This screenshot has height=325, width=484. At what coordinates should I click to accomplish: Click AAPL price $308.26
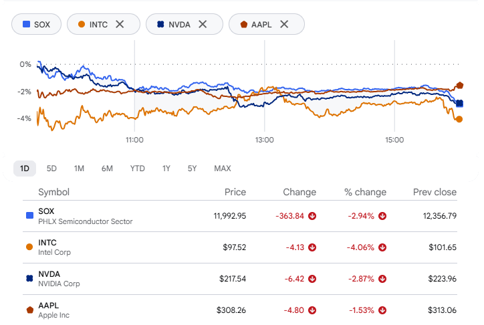[x=231, y=310]
